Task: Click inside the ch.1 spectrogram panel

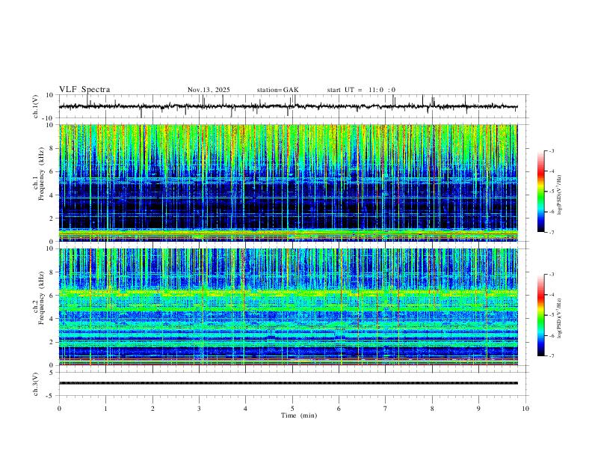Action: click(x=288, y=183)
